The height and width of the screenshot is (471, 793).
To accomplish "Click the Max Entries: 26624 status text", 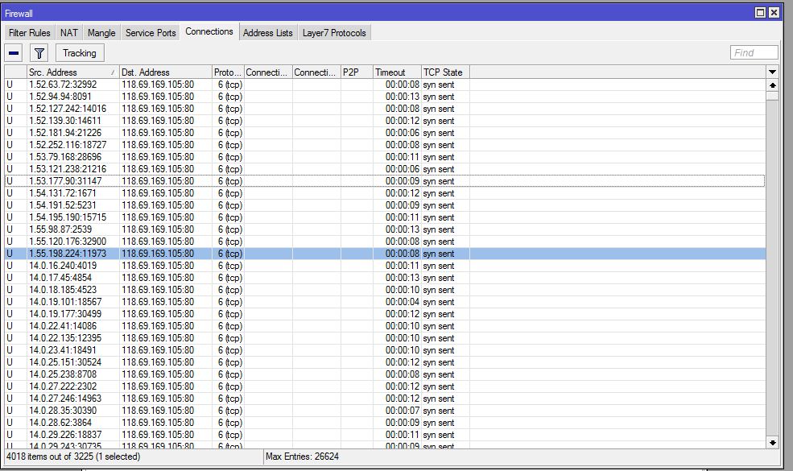I will [x=302, y=457].
